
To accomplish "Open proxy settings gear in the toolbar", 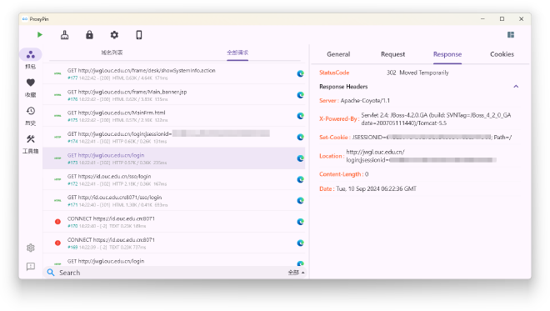I will [x=114, y=35].
